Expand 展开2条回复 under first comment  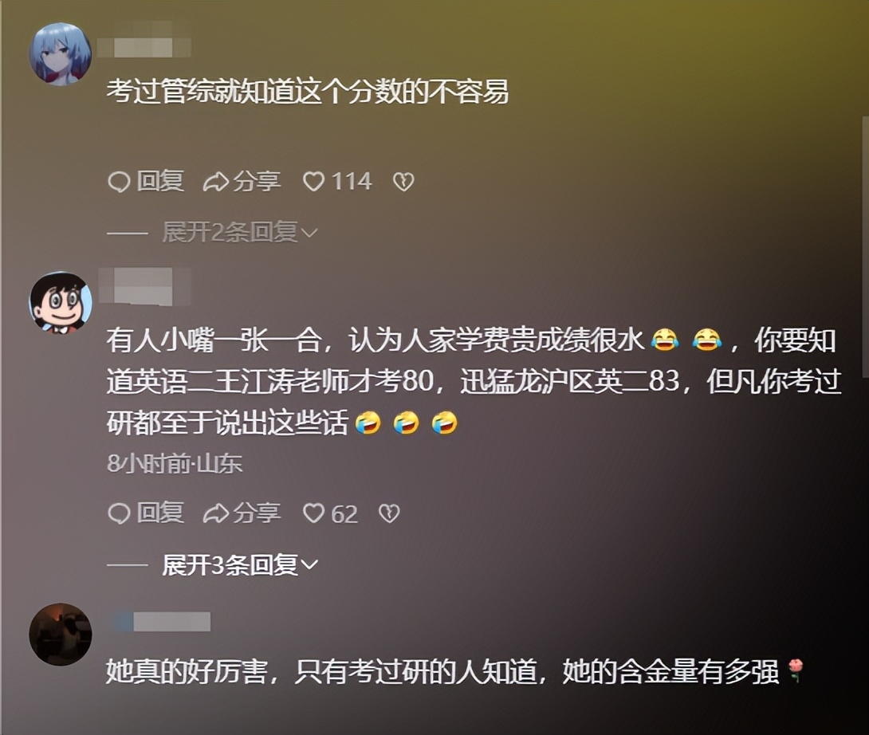(240, 232)
